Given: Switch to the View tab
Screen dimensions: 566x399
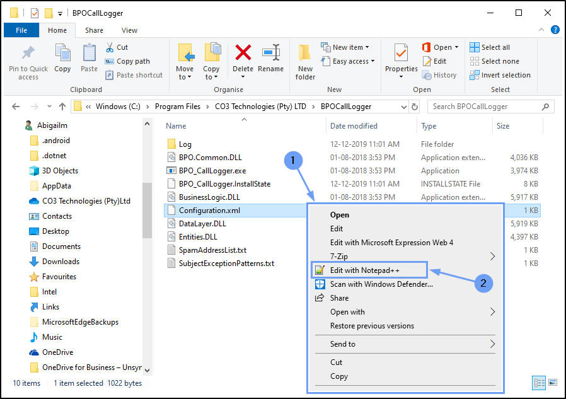Looking at the screenshot, I should [129, 30].
